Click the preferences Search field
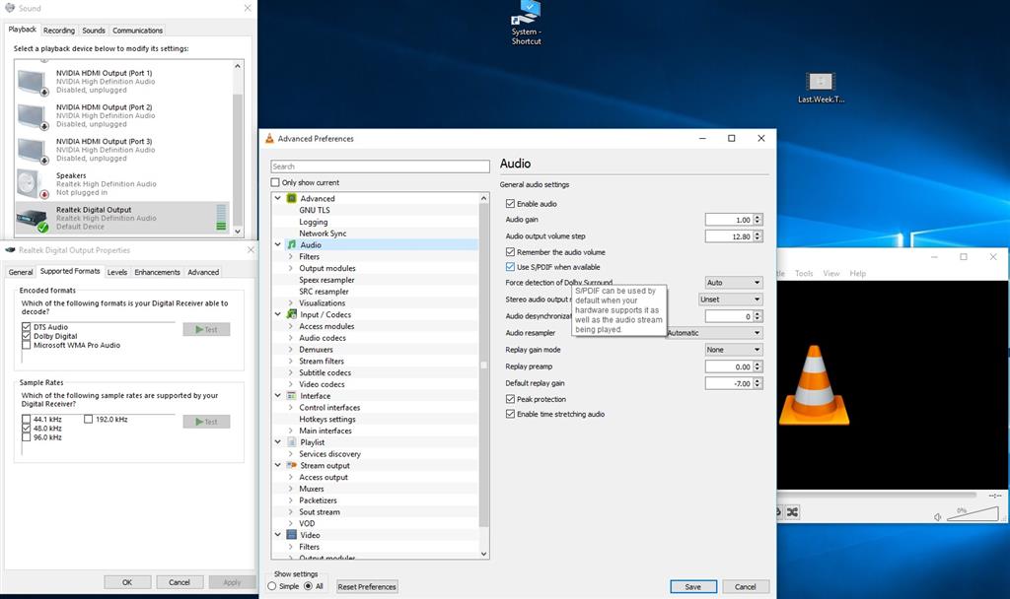Image resolution: width=1010 pixels, height=599 pixels. [x=380, y=166]
